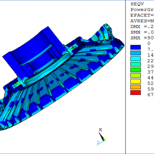Click the legend value 0
Image resolution: width=154 pixels, height=154 pixels.
[149, 44]
